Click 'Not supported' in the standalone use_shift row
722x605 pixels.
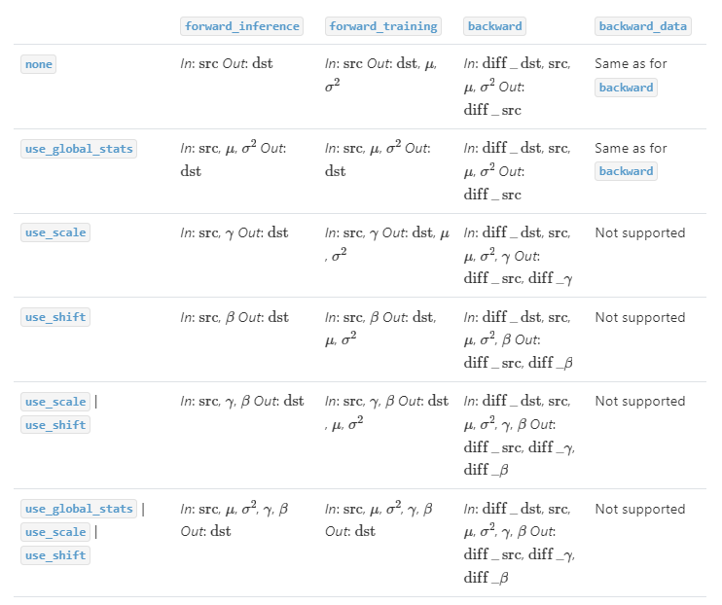coord(639,317)
